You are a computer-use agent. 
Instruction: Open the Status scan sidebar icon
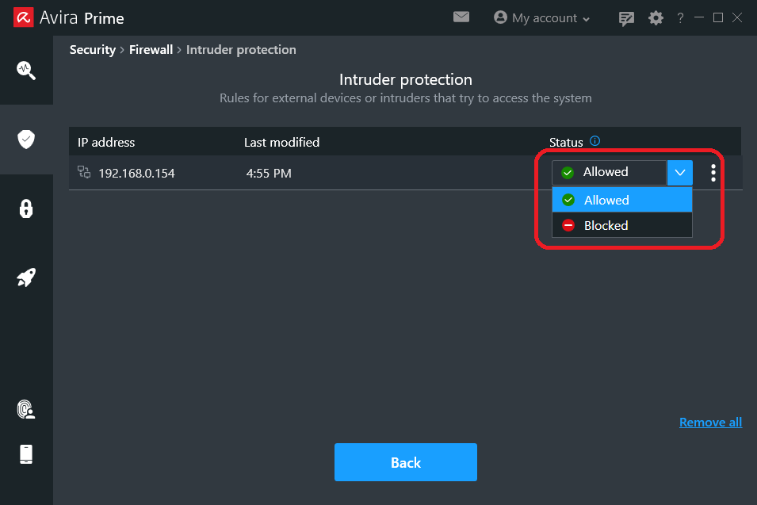click(26, 71)
